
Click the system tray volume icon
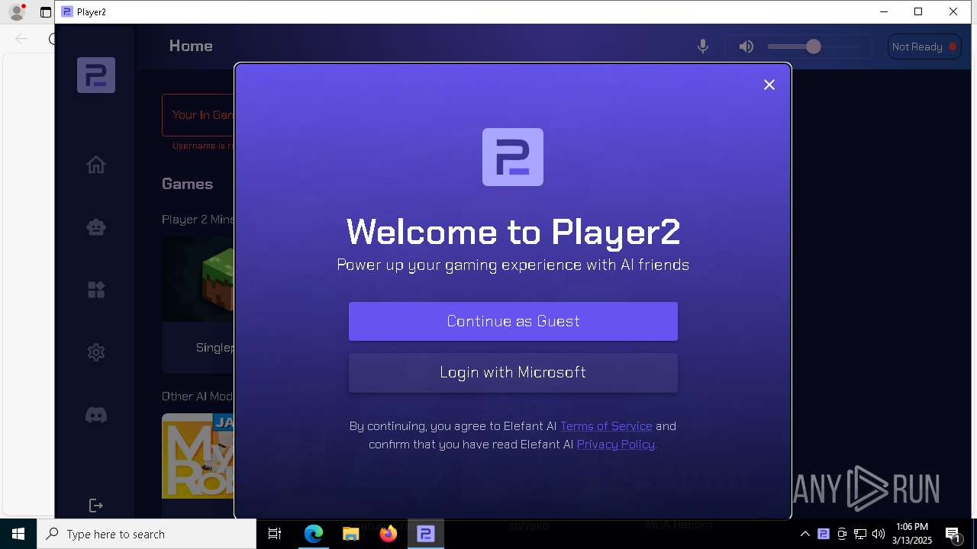pyautogui.click(x=879, y=534)
